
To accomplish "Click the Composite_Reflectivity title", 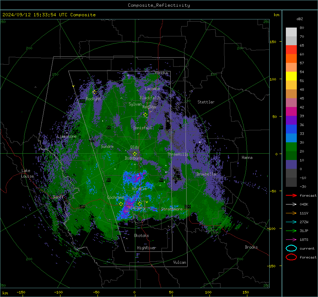I will click(x=159, y=5).
